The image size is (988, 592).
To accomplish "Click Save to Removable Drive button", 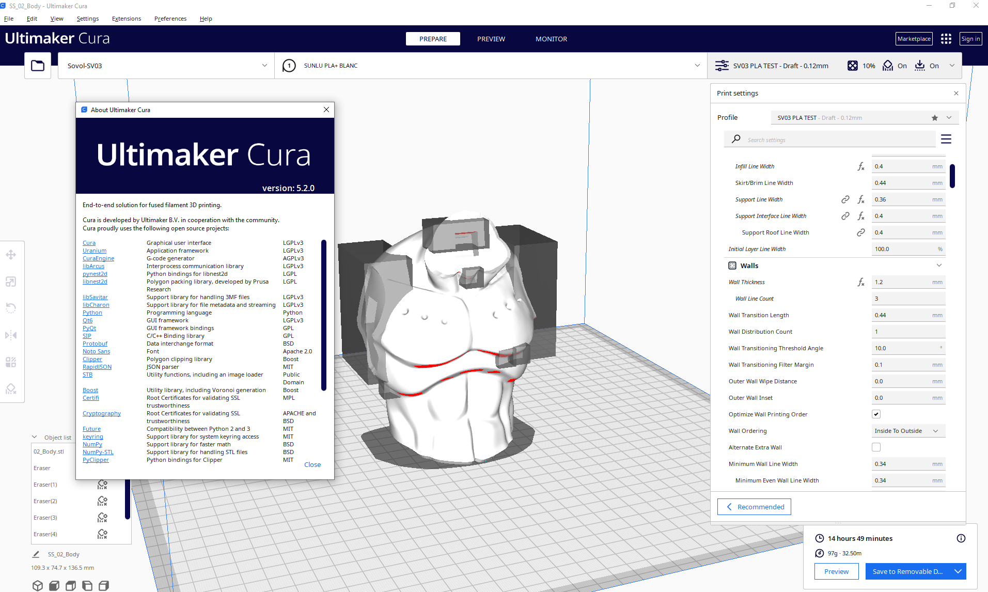I will pos(908,571).
